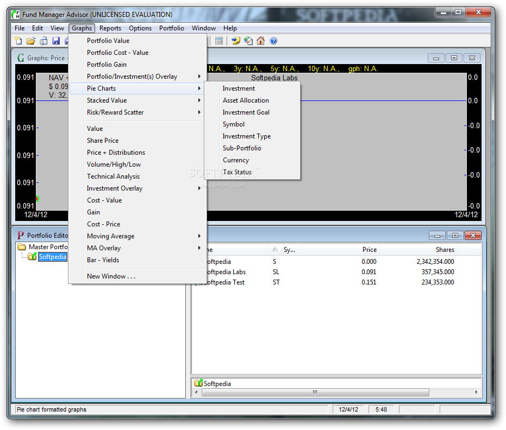The height and width of the screenshot is (430, 506).
Task: Expand the Stacked Value submenu
Action: coord(138,100)
